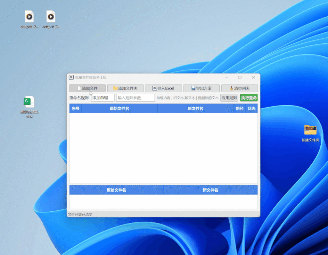Image resolution: width=328 pixels, height=255 pixels.
Task: Select the 重命名方案.xlsx desktop file
Action: [29, 107]
